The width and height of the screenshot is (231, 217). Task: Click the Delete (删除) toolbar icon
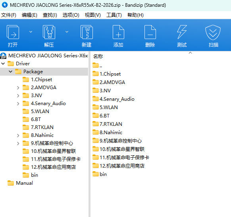[x=150, y=32]
